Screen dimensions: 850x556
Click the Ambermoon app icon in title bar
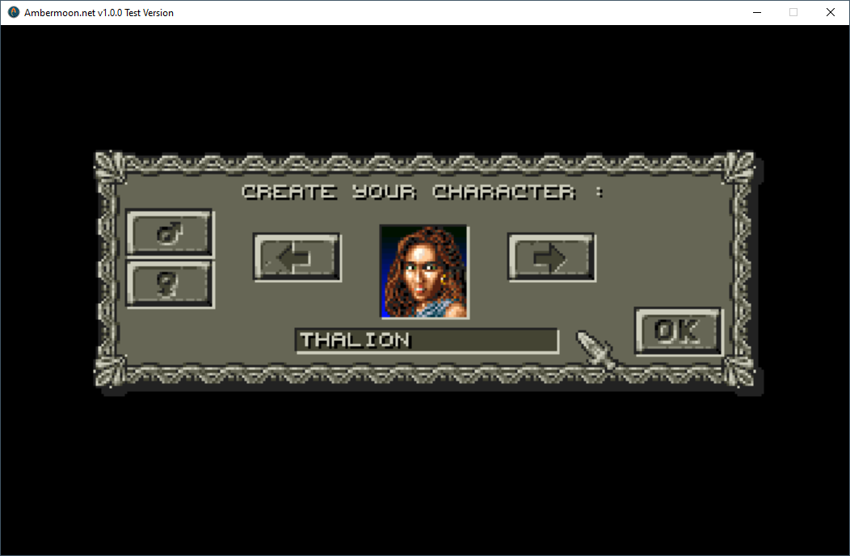[x=14, y=12]
